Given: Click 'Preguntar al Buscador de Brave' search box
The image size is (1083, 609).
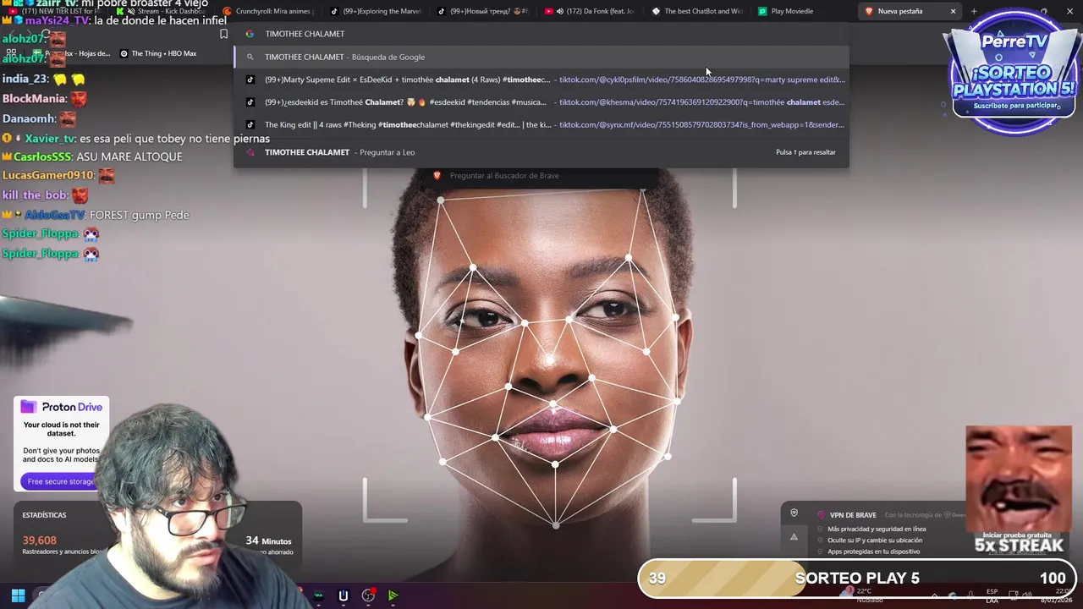Looking at the screenshot, I should pos(541,175).
